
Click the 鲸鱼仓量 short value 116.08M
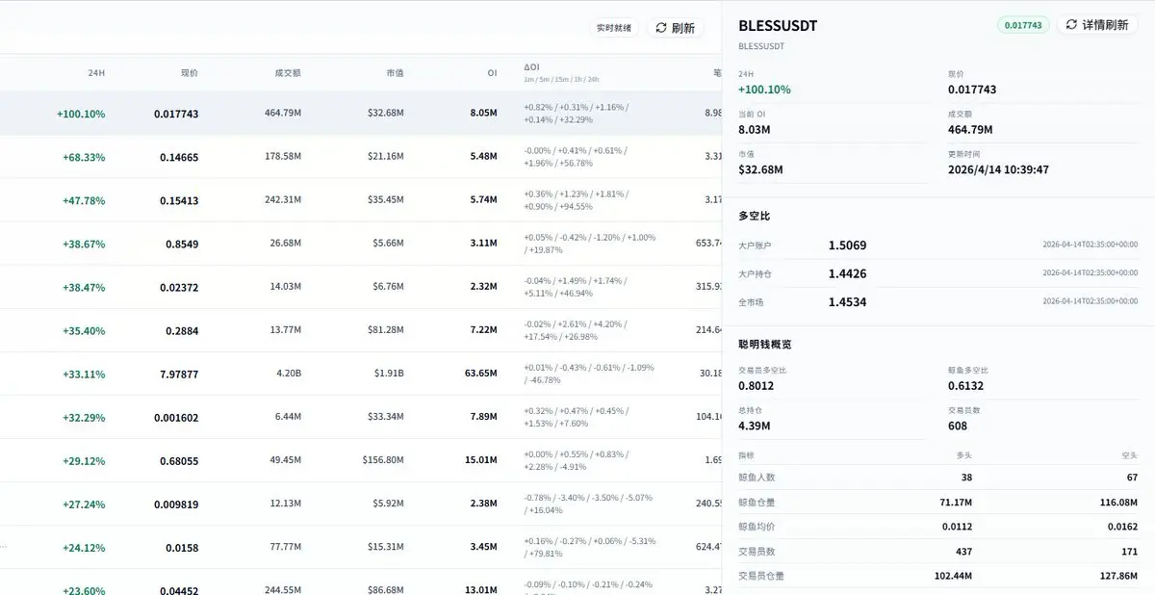tap(1117, 502)
